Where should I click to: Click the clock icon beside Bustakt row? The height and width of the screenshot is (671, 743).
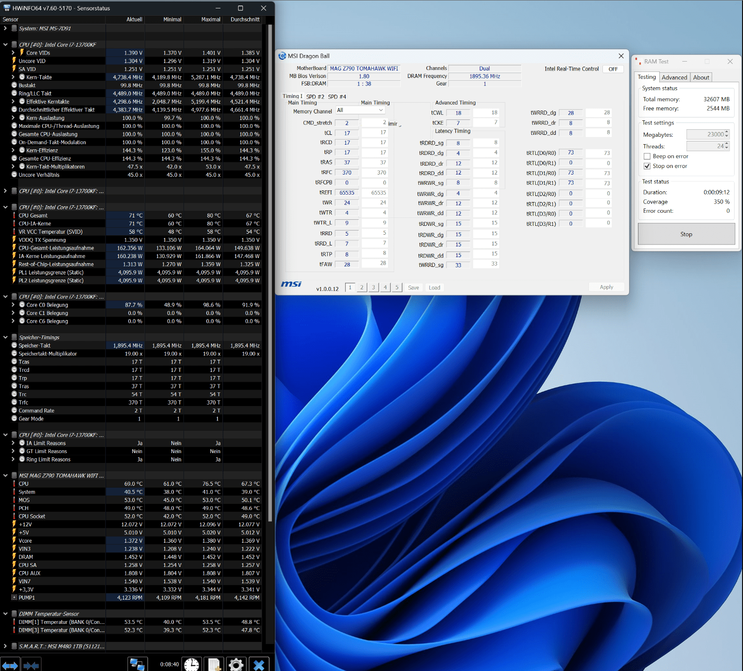(x=14, y=85)
